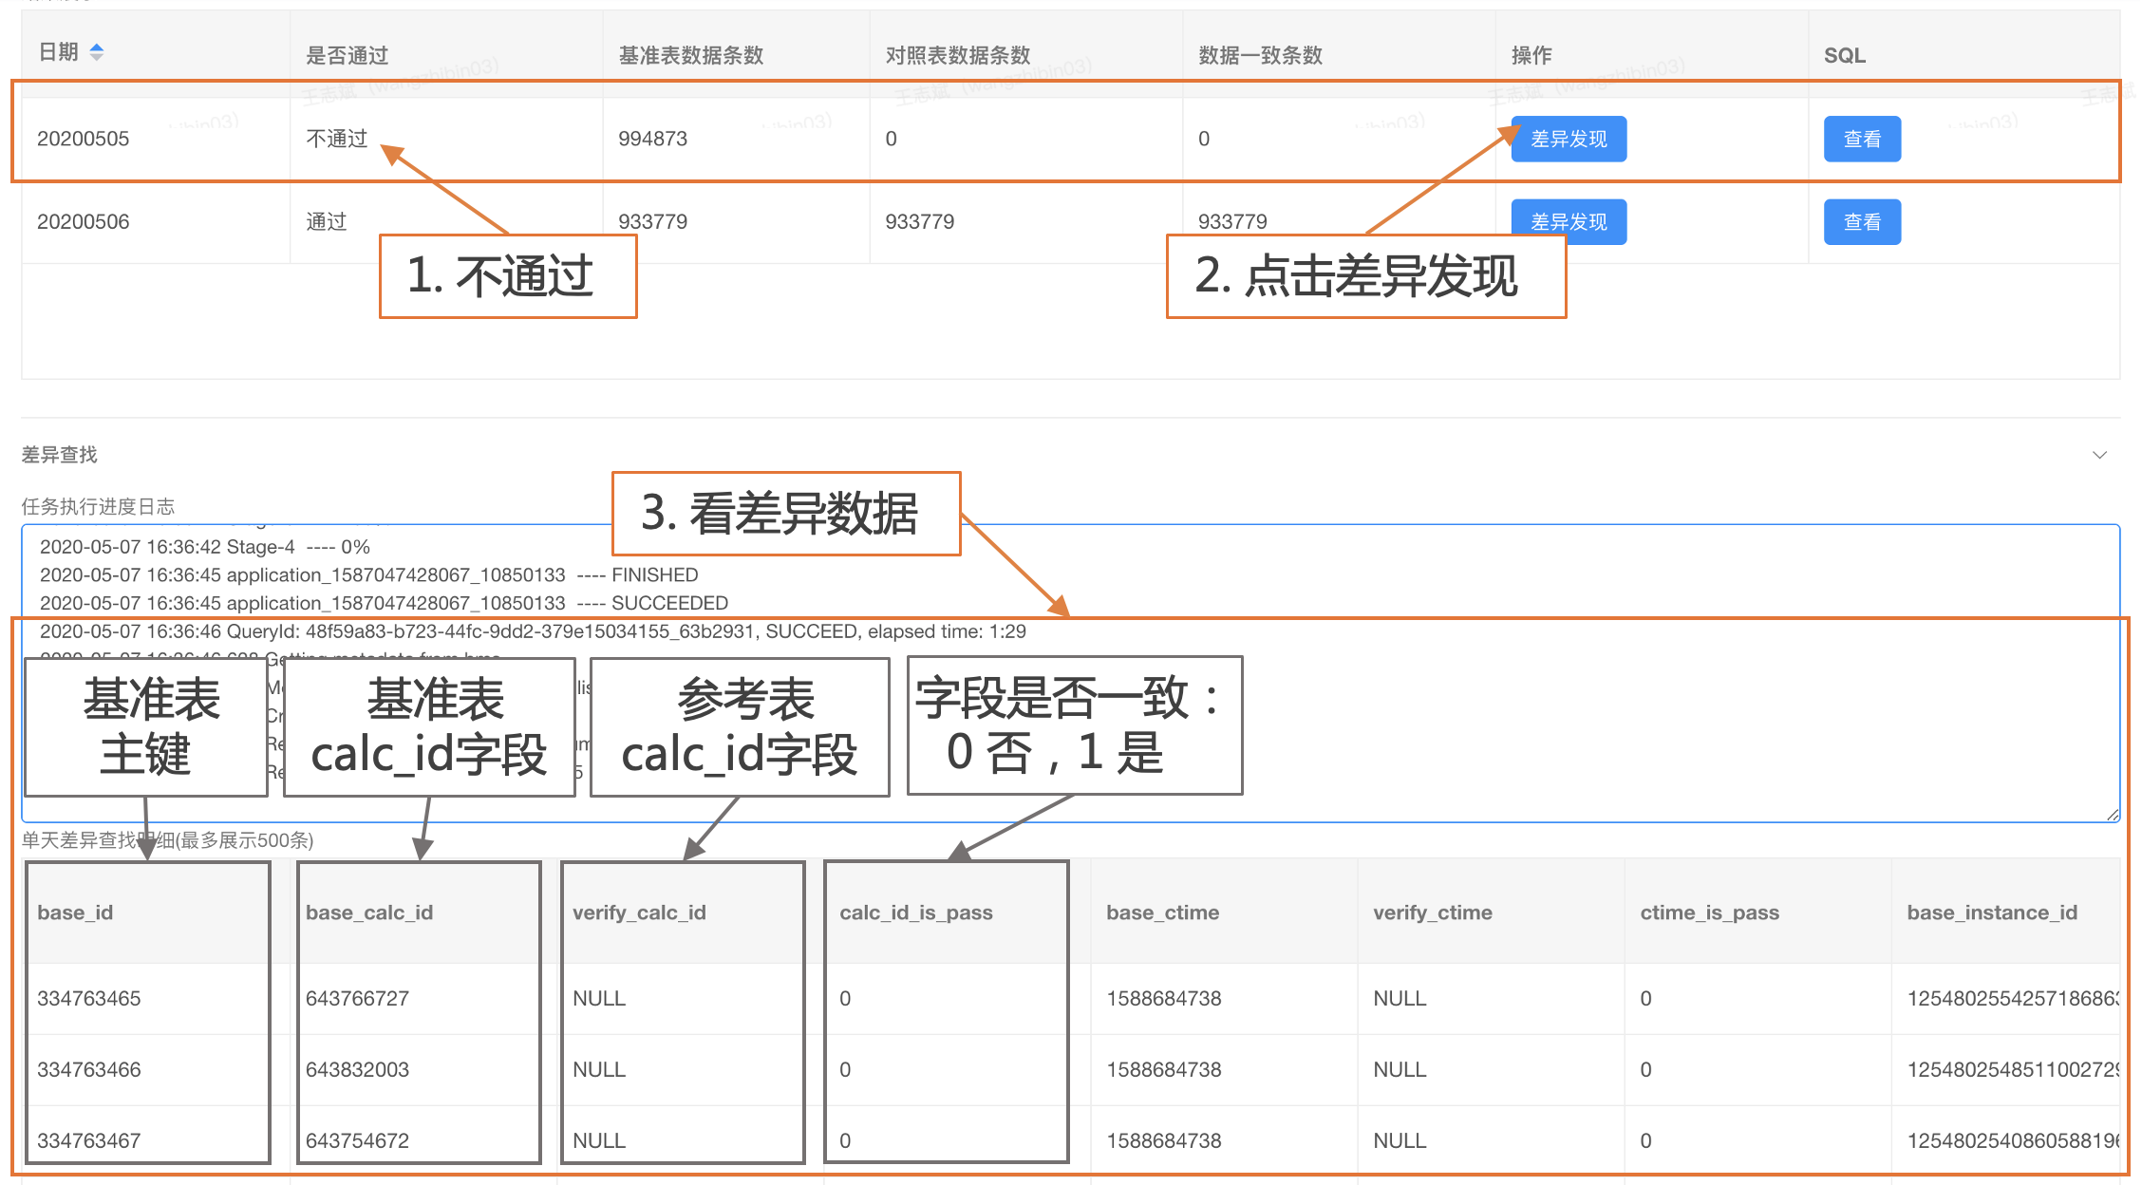
Task: Click 查看 SQL button for 20200506
Action: (x=1861, y=221)
